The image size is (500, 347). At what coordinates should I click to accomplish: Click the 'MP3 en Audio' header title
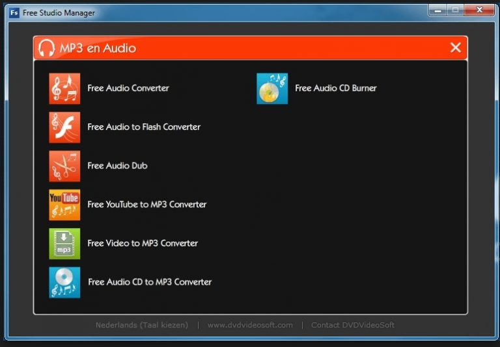[98, 48]
